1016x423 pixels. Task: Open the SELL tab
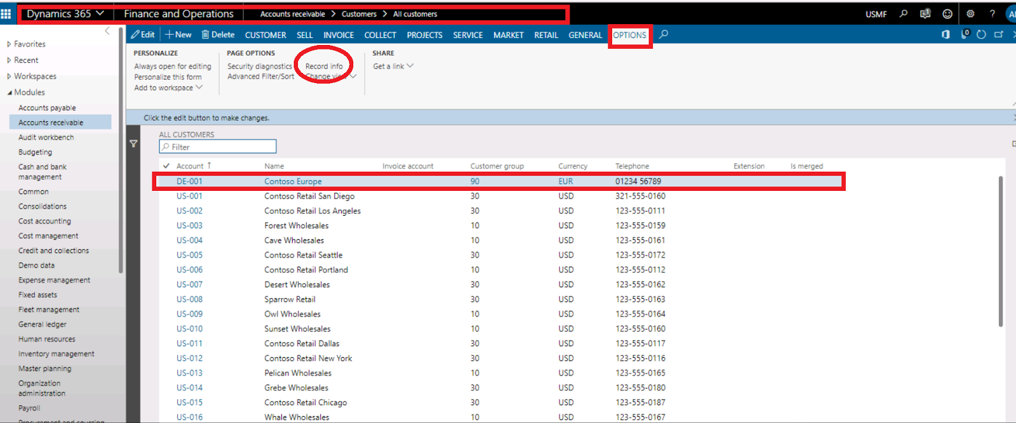pyautogui.click(x=305, y=35)
